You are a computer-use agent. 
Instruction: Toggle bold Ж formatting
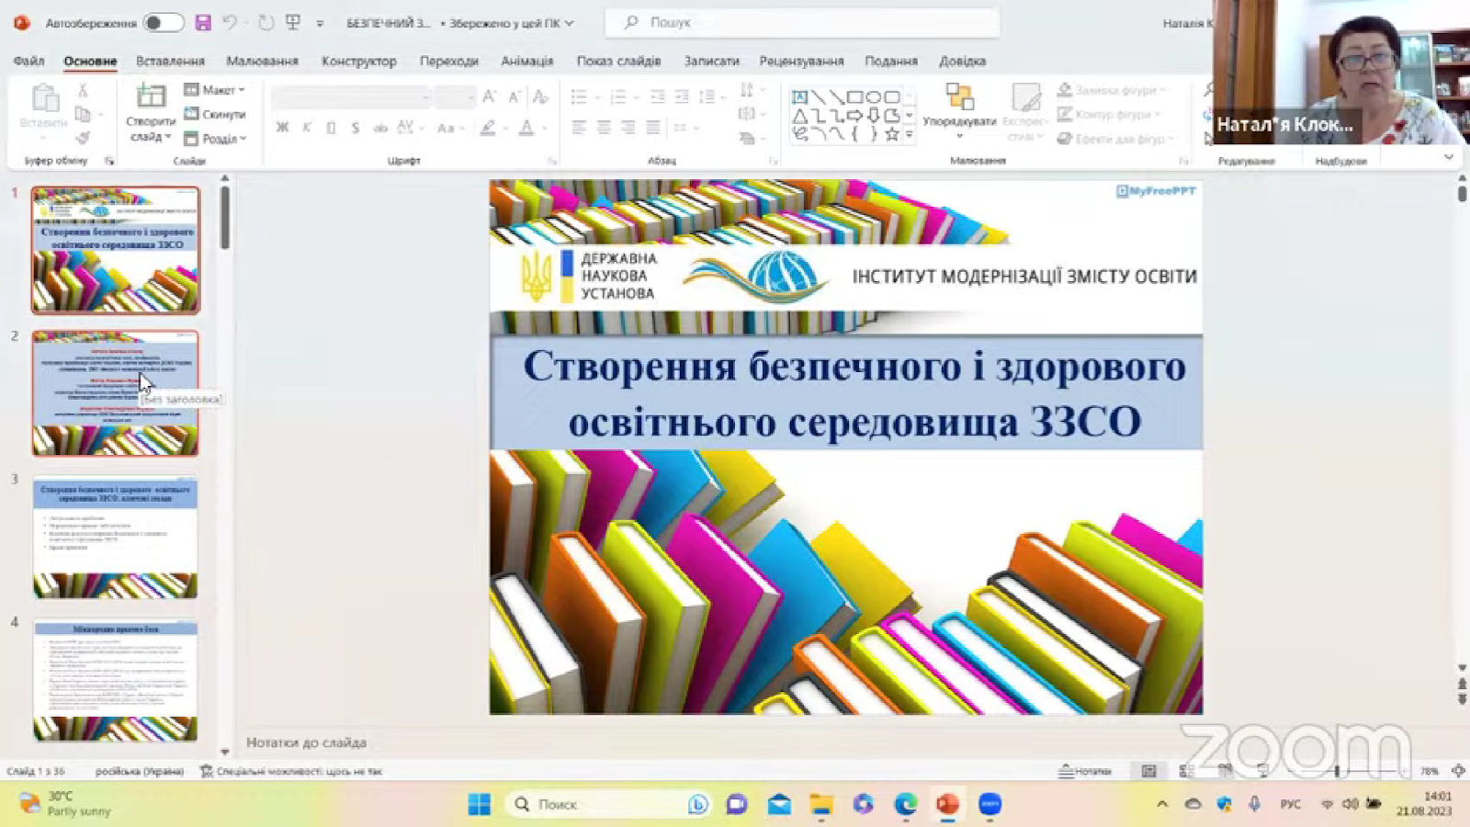click(282, 128)
